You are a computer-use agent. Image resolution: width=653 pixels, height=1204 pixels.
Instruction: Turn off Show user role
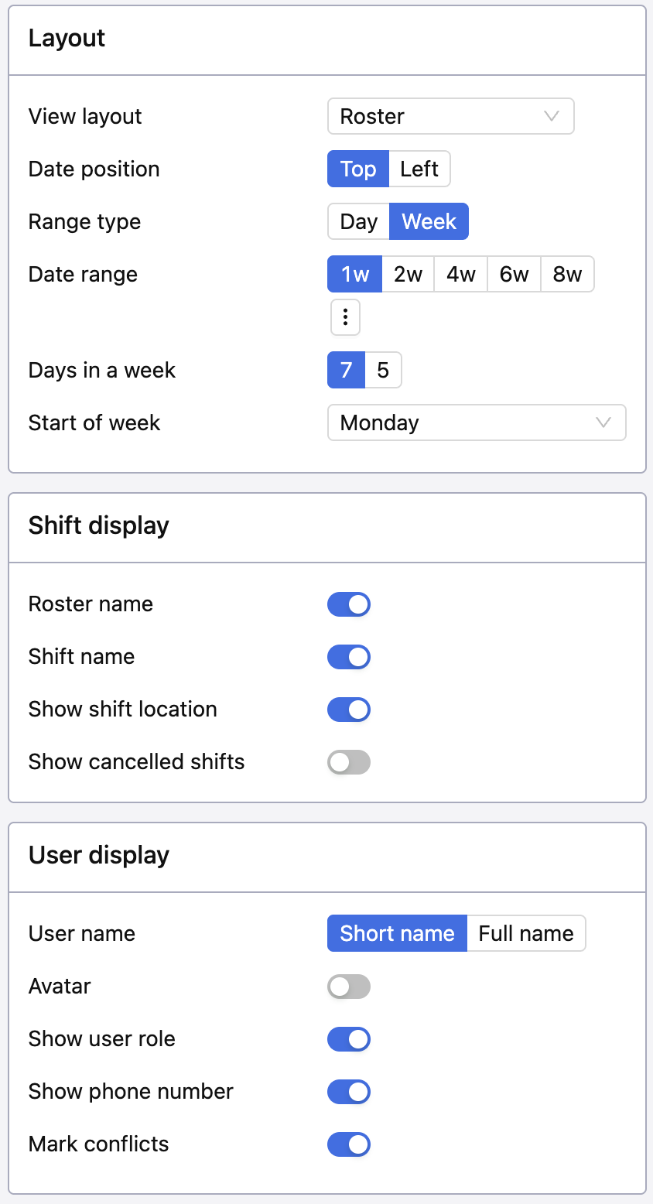point(349,1039)
